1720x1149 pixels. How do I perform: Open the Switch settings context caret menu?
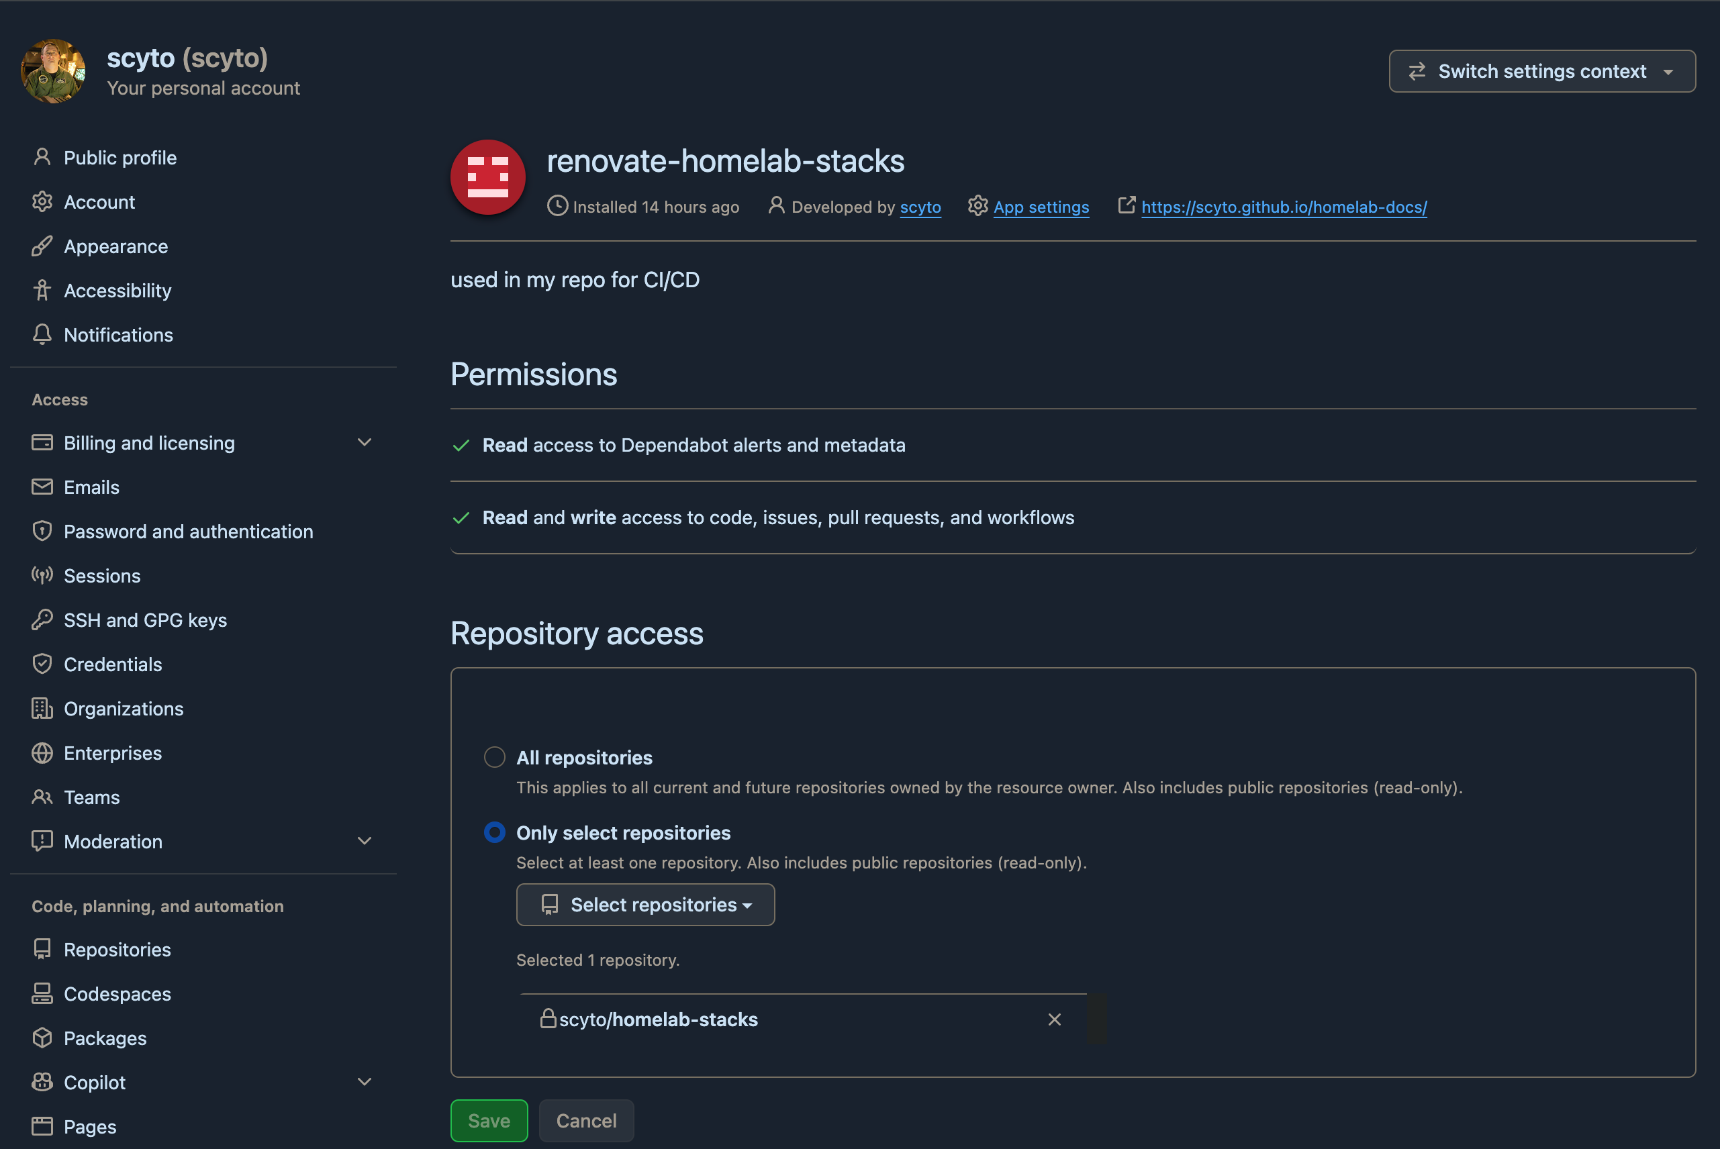(x=1669, y=72)
